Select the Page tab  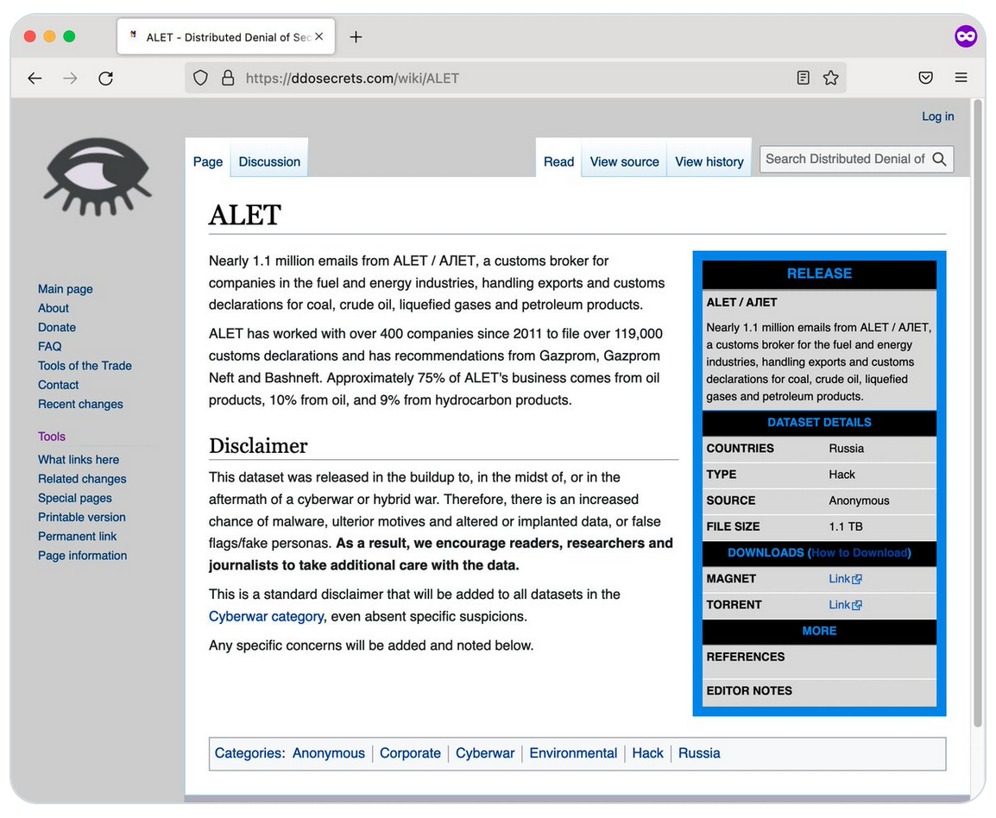(208, 161)
